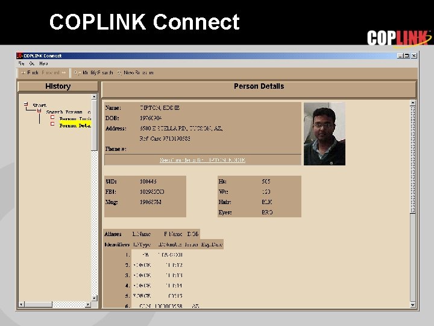Click the Aliases label
The width and height of the screenshot is (434, 326).
113,234
